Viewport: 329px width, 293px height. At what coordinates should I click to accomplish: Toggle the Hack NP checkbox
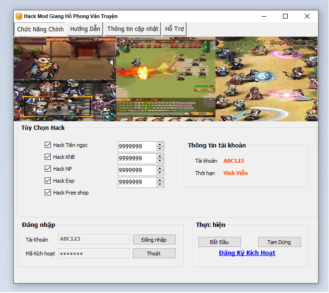[x=47, y=168]
